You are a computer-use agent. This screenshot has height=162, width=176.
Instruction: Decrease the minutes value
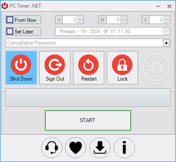click(123, 21)
